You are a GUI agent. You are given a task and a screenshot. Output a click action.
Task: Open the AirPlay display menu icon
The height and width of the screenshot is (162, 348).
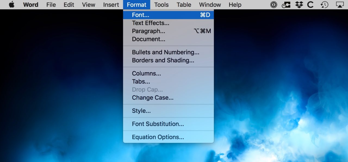(x=340, y=5)
